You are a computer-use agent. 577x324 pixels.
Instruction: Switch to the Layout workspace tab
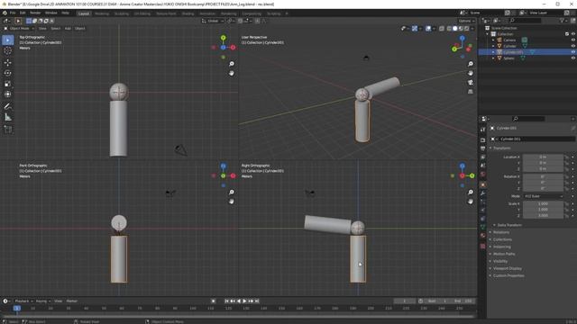click(x=84, y=13)
